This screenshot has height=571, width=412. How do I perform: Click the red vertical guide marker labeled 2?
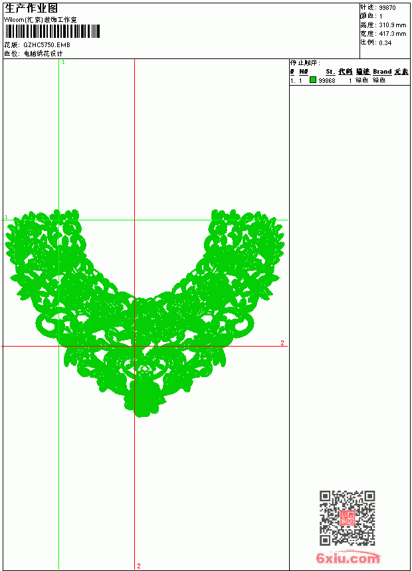[x=138, y=566]
